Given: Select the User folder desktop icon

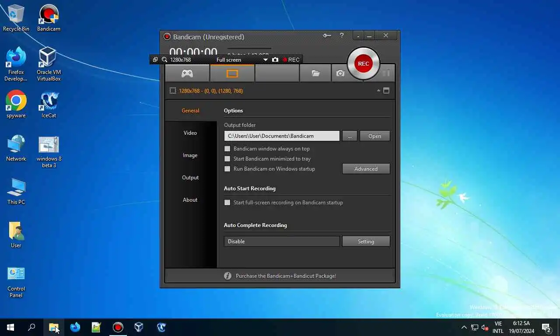Looking at the screenshot, I should (16, 234).
